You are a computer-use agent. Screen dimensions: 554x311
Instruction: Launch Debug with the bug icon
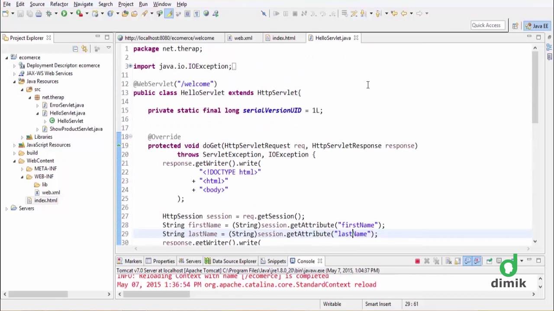(x=49, y=13)
